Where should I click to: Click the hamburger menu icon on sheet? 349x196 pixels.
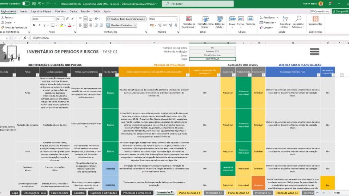[314, 52]
